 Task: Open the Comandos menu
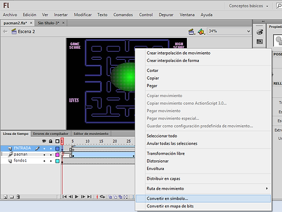123,15
